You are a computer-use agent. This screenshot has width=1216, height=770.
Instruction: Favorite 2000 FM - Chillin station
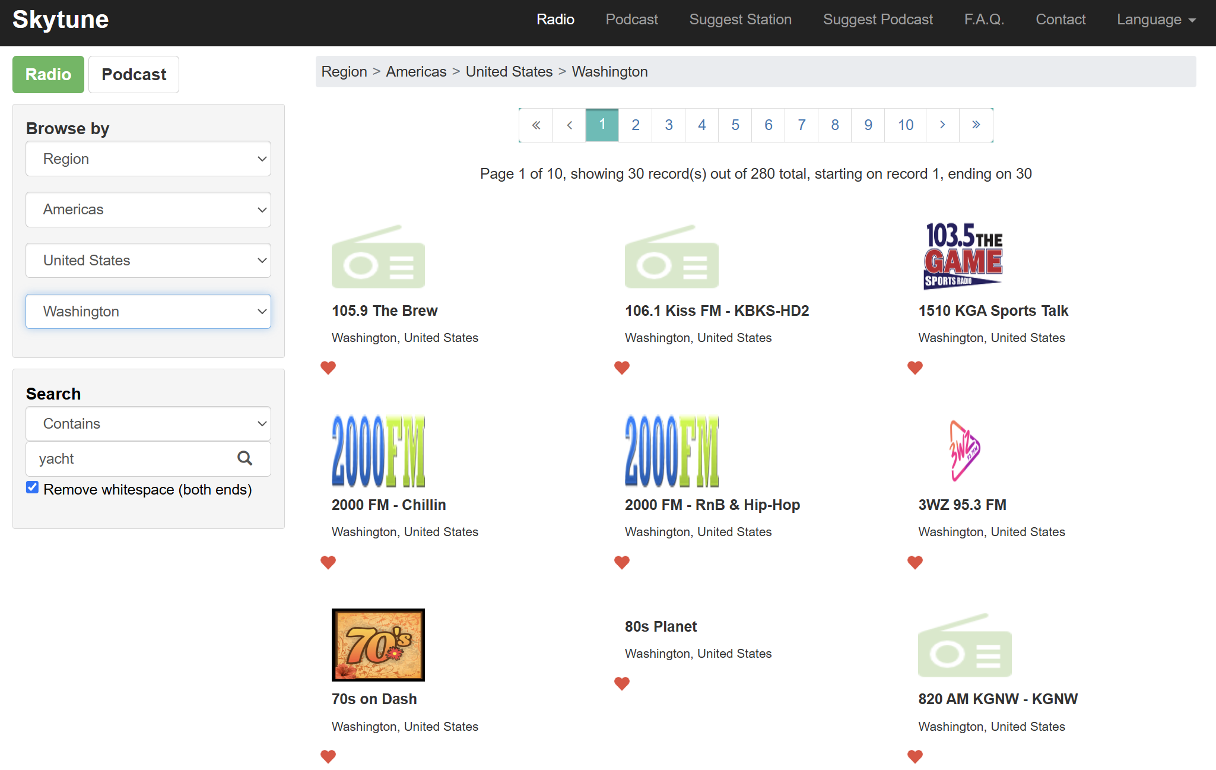tap(328, 562)
